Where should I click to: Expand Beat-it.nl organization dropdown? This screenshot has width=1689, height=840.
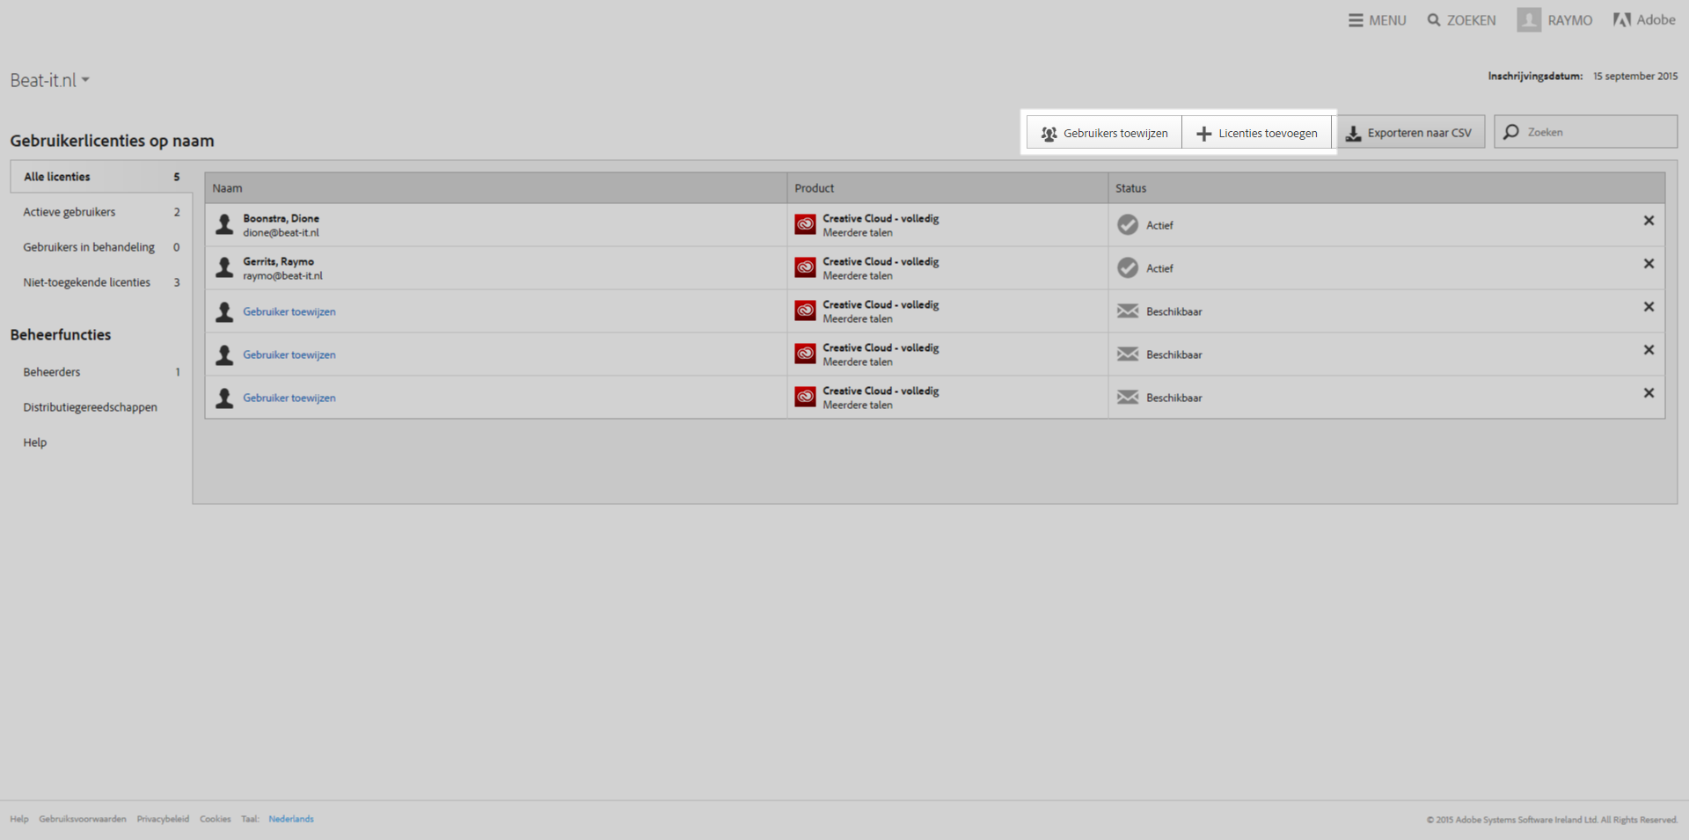(x=50, y=80)
